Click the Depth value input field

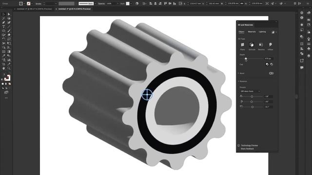269,59
